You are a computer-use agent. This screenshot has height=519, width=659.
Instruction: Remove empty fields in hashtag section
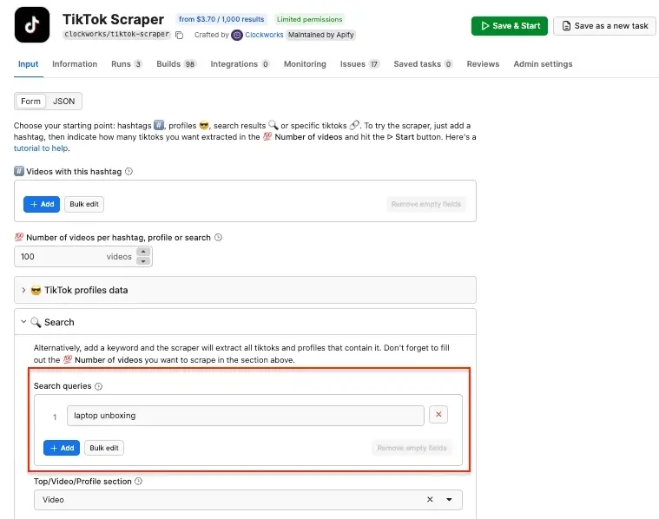click(x=426, y=204)
